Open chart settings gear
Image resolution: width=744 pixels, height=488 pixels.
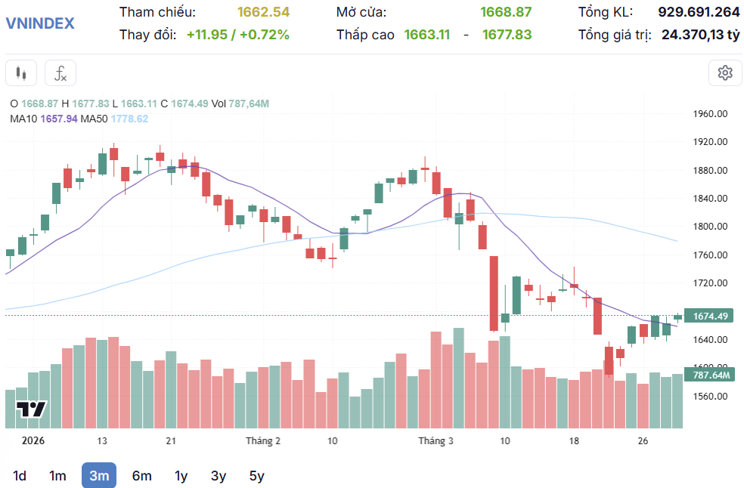[725, 73]
